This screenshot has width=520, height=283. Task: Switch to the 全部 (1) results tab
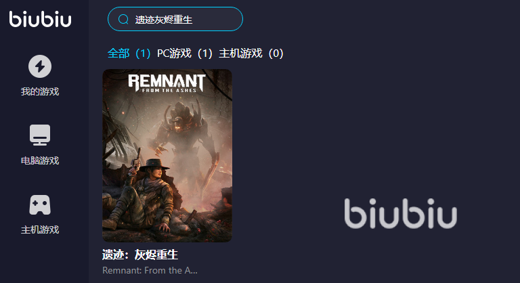click(x=129, y=53)
